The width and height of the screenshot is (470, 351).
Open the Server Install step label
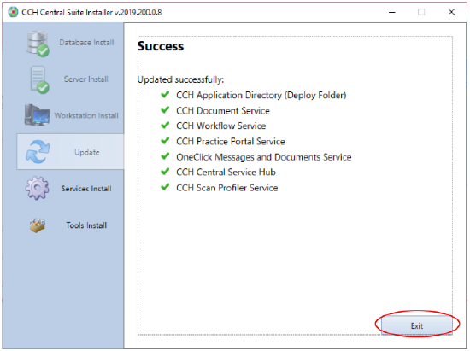86,79
